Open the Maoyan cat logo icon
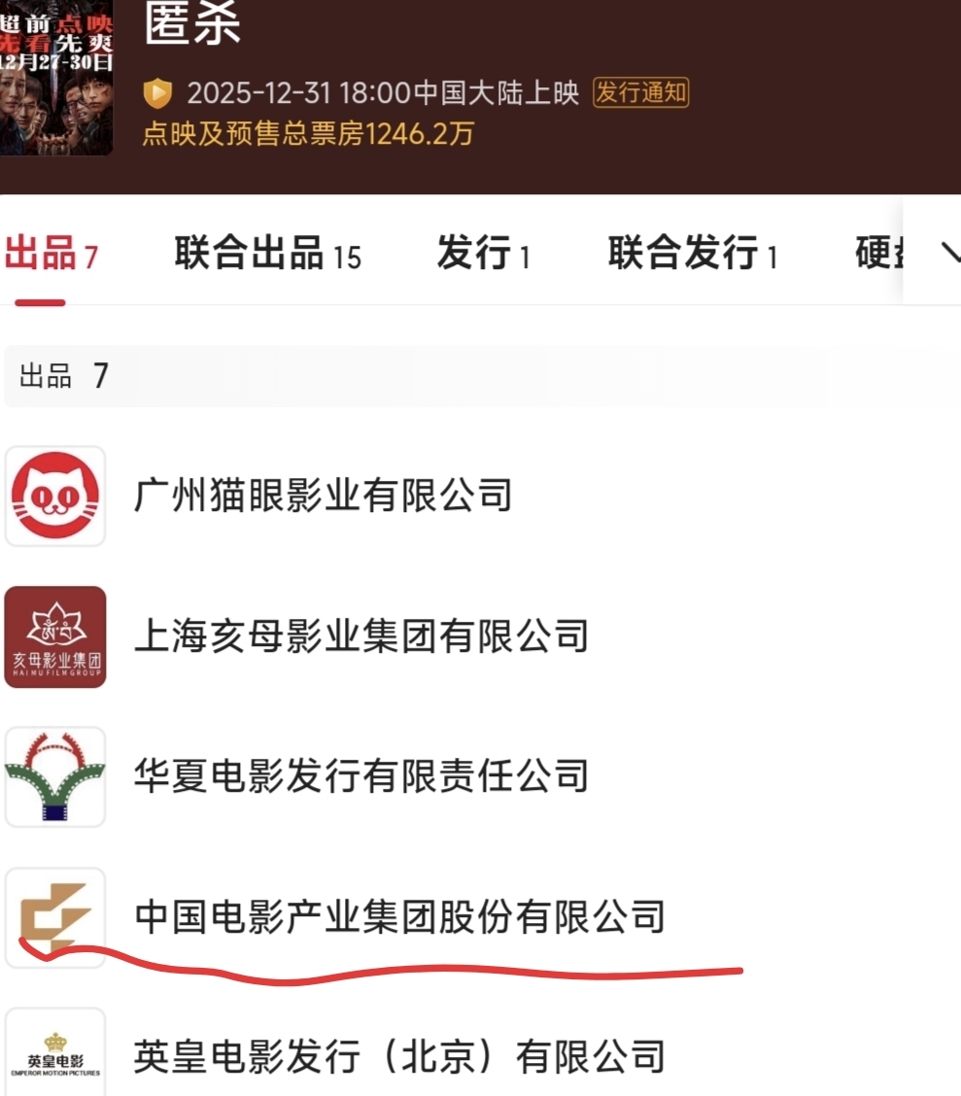 point(55,497)
